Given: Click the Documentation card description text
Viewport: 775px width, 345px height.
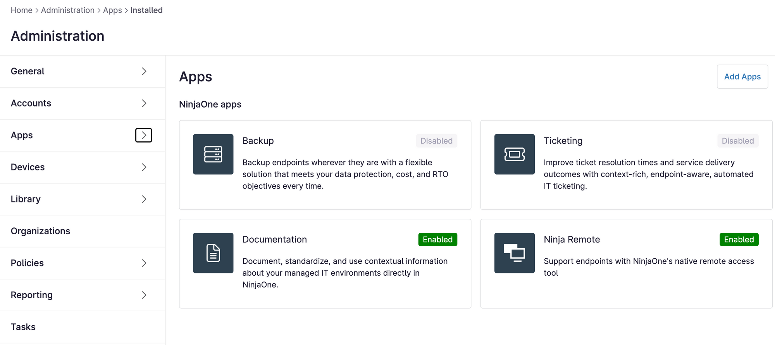Looking at the screenshot, I should tap(345, 273).
